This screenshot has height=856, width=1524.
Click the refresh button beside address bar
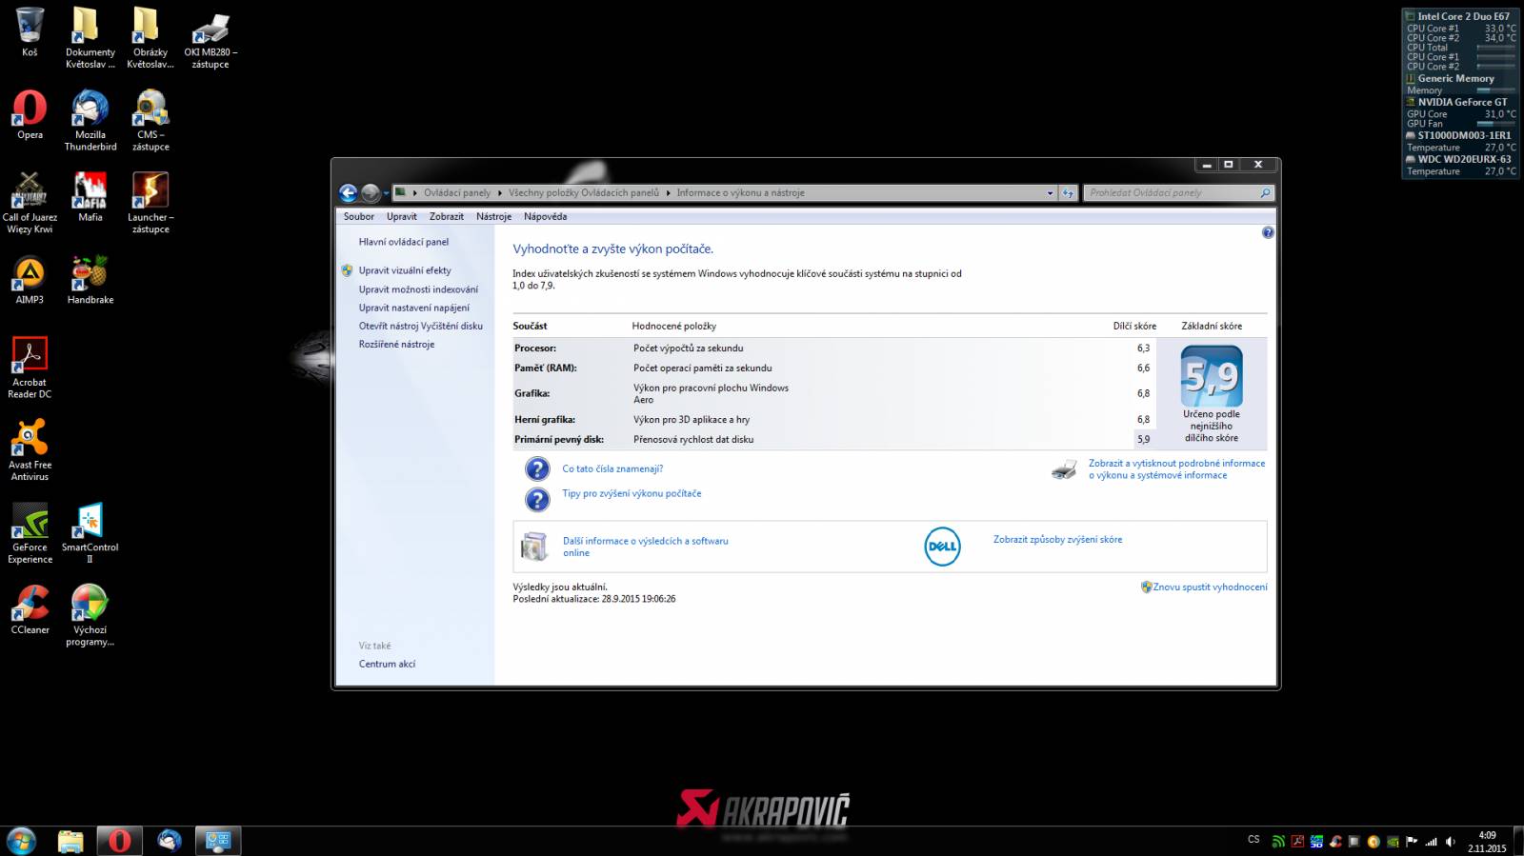pyautogui.click(x=1069, y=192)
